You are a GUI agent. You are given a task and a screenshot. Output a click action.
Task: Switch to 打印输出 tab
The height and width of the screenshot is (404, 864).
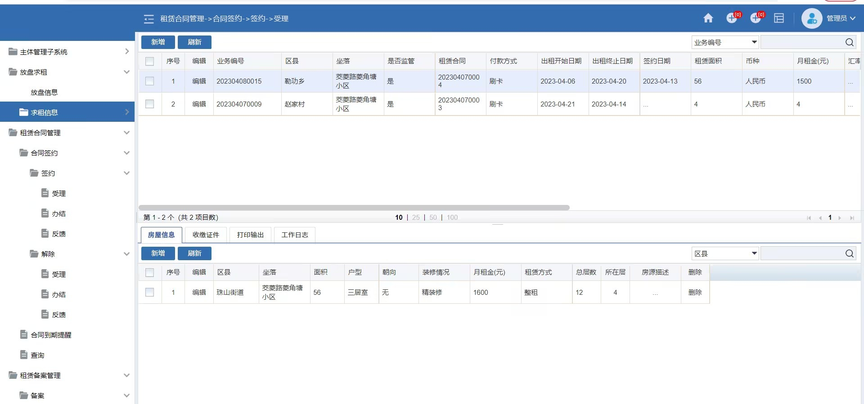[250, 235]
